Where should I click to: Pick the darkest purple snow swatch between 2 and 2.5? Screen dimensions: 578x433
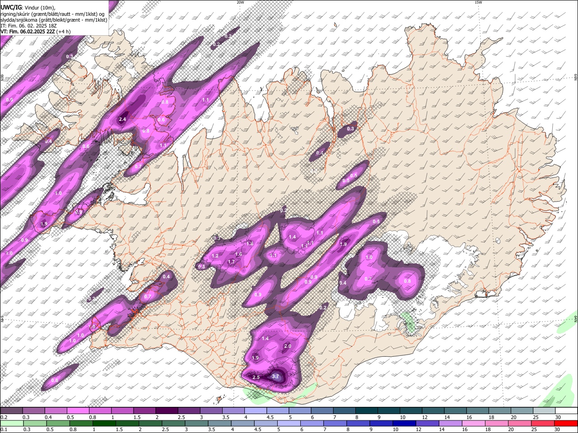click(x=167, y=410)
